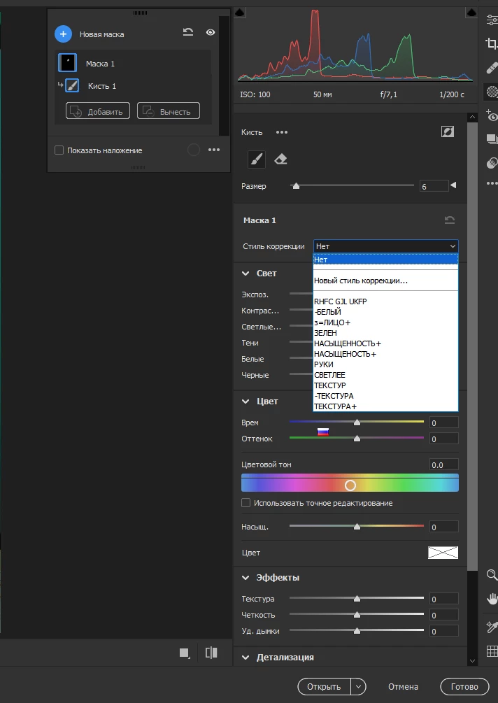Toggle mask visibility eye icon
Screen dimensions: 498x703
[x=211, y=32]
